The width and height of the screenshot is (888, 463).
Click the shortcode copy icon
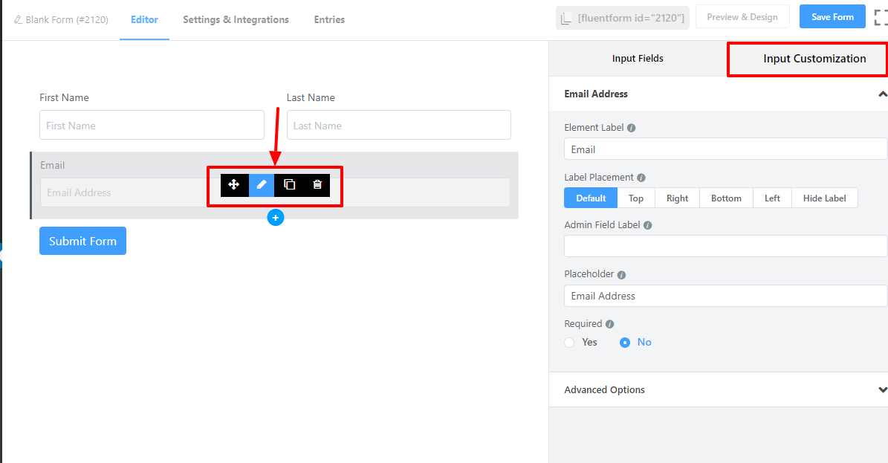pyautogui.click(x=565, y=19)
